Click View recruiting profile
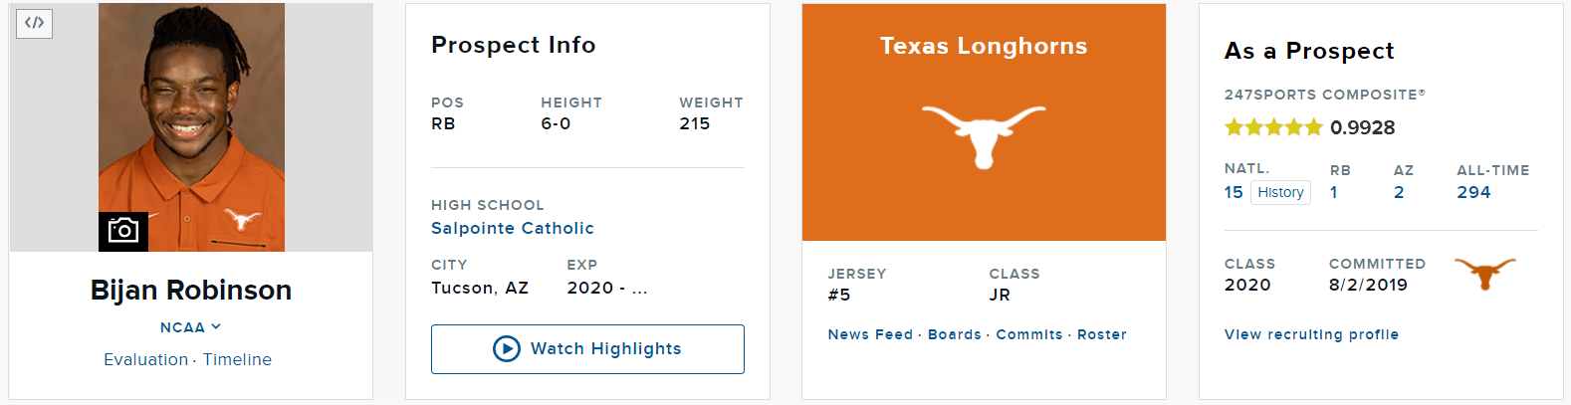Screen dimensions: 1571x405 pyautogui.click(x=1311, y=334)
